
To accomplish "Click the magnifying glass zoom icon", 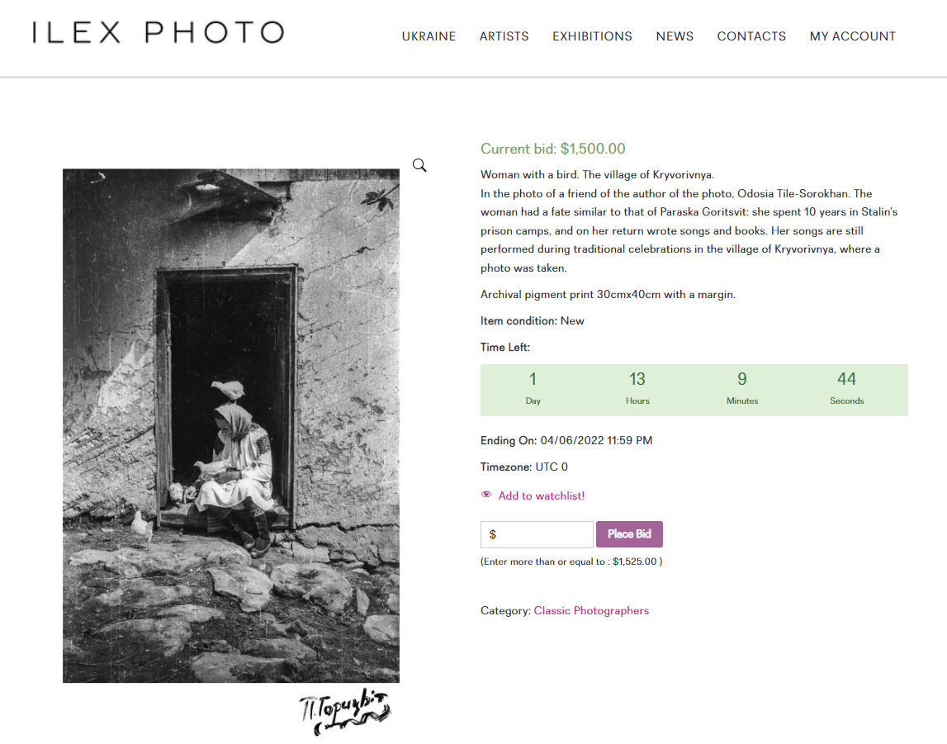I will pyautogui.click(x=419, y=165).
